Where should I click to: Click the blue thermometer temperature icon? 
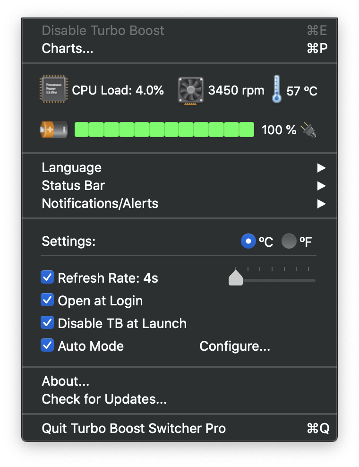coord(276,89)
